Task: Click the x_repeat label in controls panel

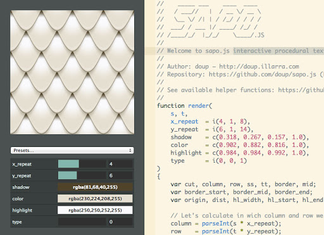Action: (x=22, y=164)
